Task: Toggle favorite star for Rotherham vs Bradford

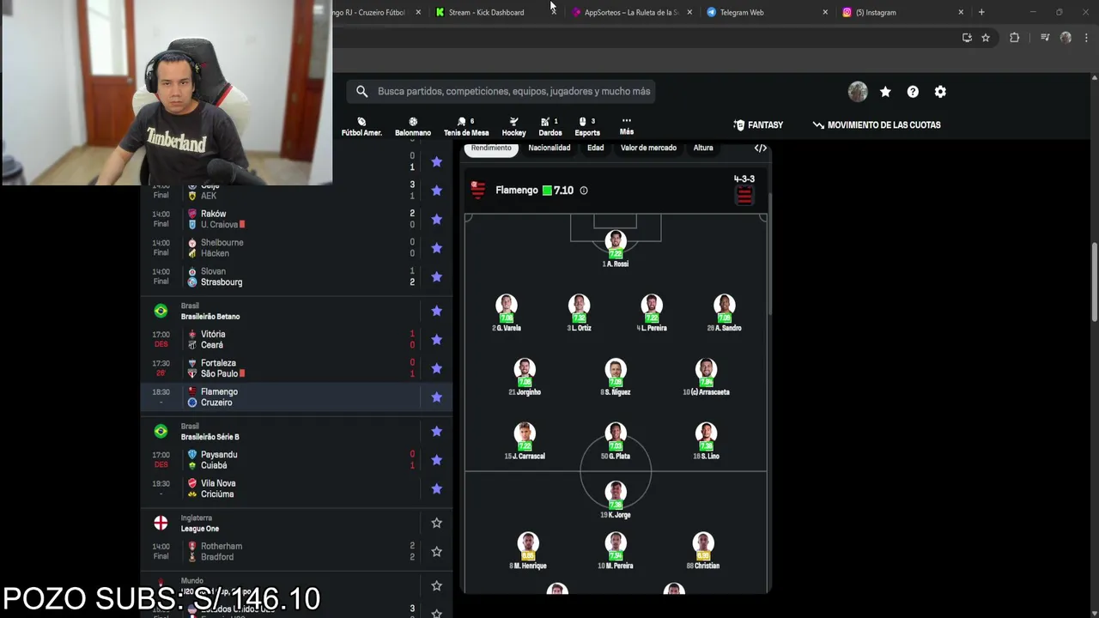Action: (x=436, y=551)
